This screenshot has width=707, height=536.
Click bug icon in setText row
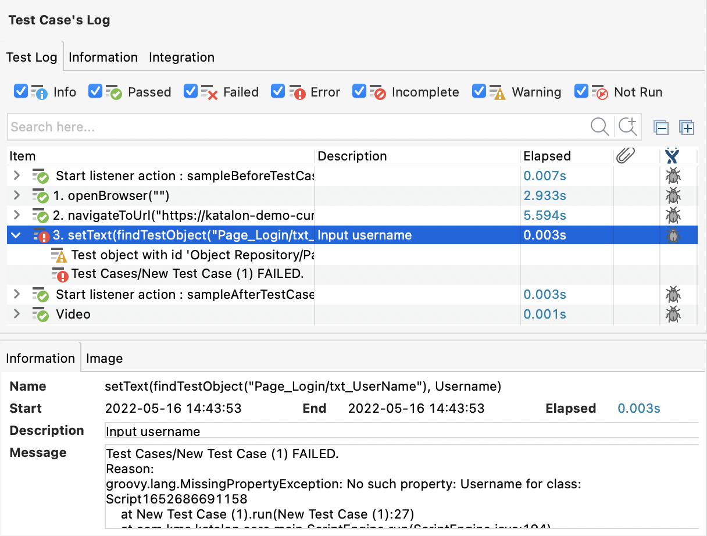click(673, 235)
